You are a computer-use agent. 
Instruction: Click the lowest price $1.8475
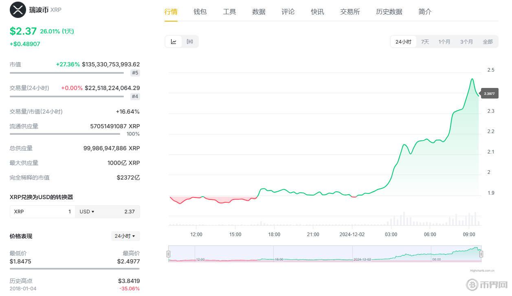pos(20,261)
